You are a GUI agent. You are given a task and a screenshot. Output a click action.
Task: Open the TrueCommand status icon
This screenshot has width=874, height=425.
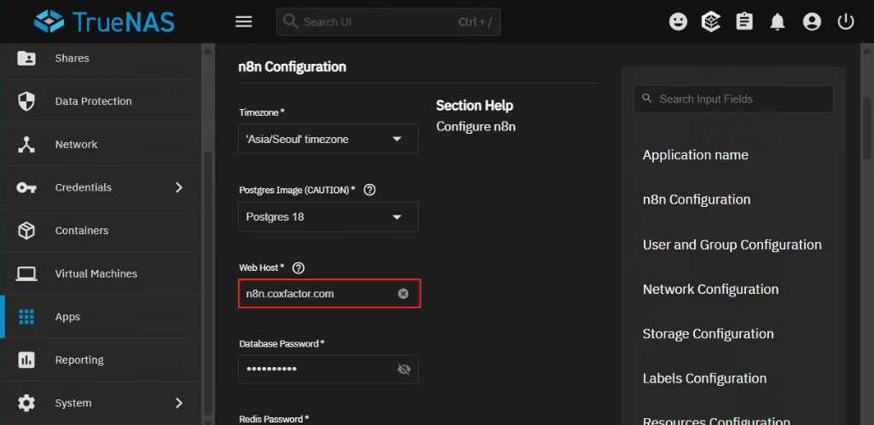pyautogui.click(x=710, y=22)
